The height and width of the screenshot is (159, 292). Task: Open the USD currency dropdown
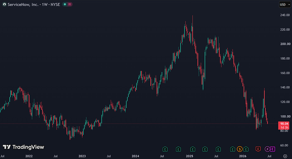coord(285,4)
